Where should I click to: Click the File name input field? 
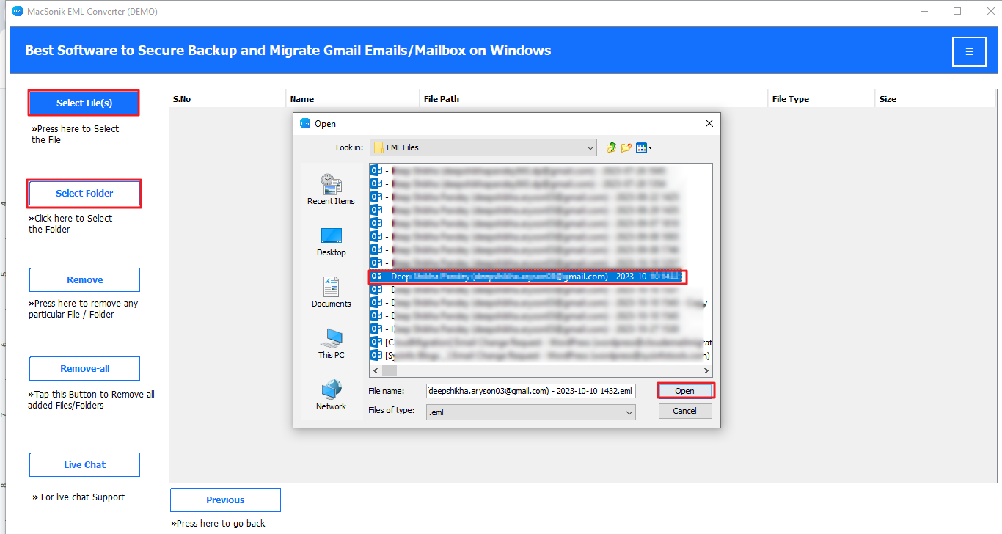531,391
